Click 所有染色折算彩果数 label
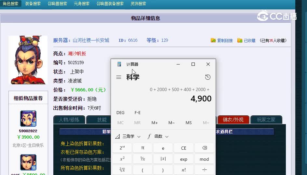This screenshot has height=175, width=307. pyautogui.click(x=82, y=168)
